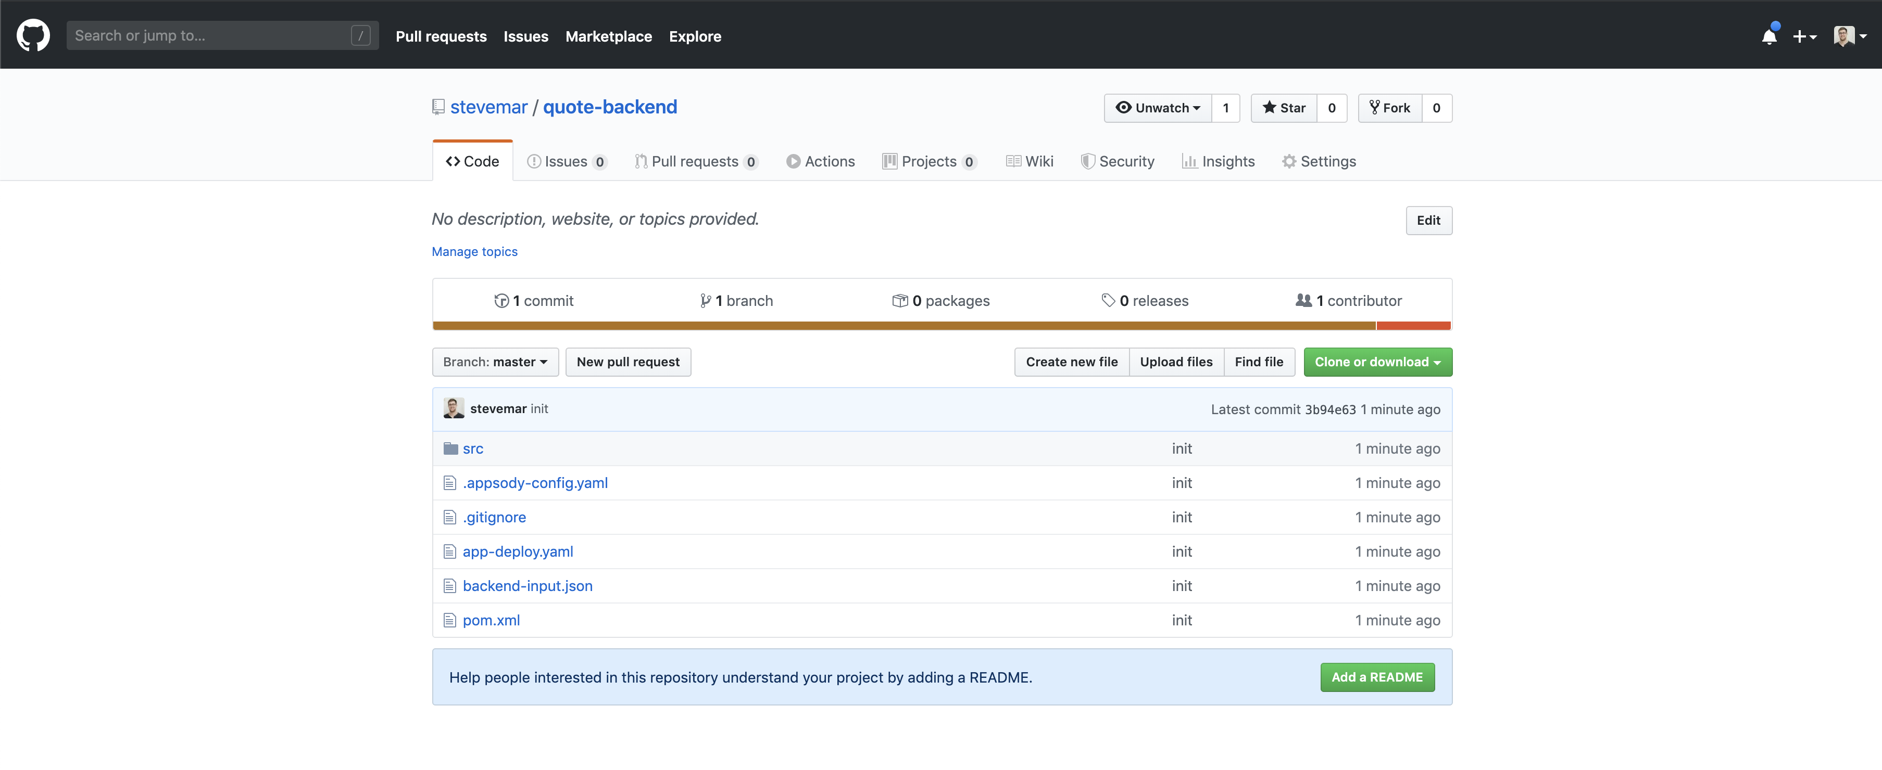
Task: View the 1 branch list
Action: tap(736, 300)
